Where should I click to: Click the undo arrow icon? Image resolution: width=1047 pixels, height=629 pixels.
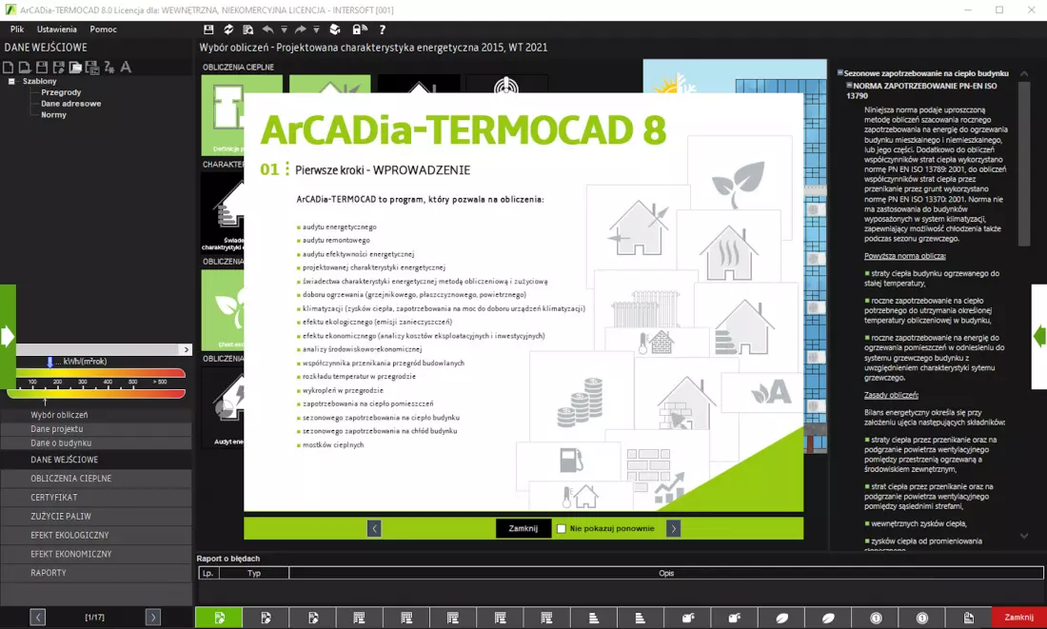(x=267, y=29)
